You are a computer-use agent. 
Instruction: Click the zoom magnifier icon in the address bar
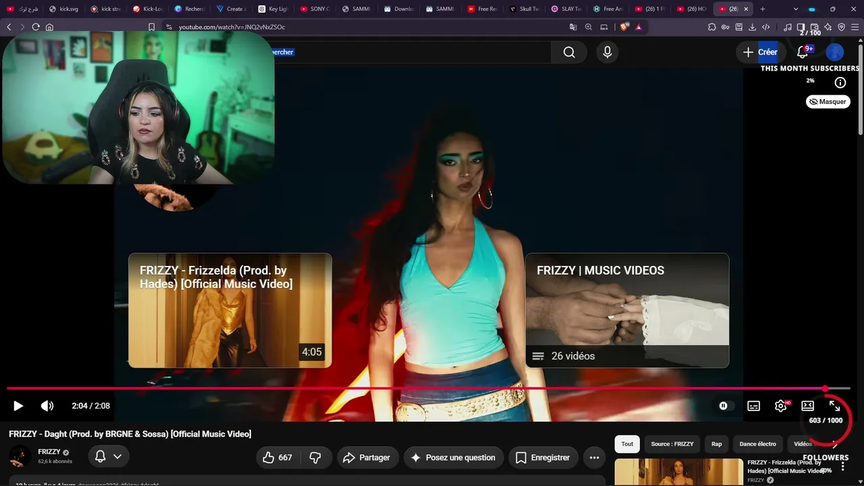click(589, 27)
